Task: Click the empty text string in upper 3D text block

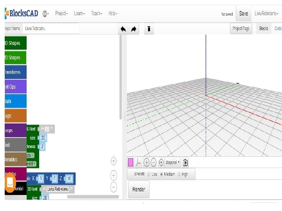Action: tap(47, 129)
